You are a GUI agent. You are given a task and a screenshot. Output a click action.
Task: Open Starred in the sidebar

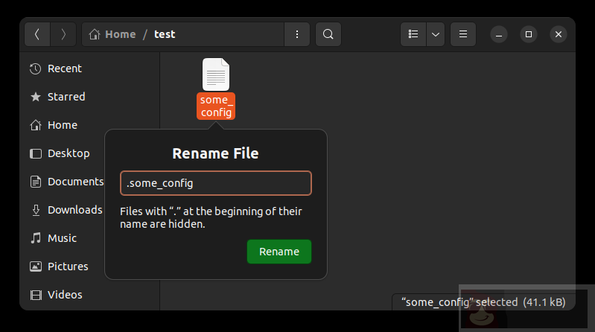[x=66, y=97]
